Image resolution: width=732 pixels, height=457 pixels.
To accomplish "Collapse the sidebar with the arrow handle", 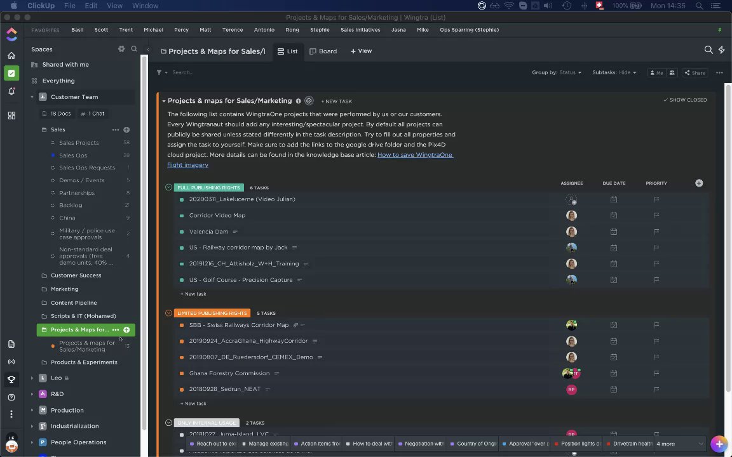I will click(148, 49).
